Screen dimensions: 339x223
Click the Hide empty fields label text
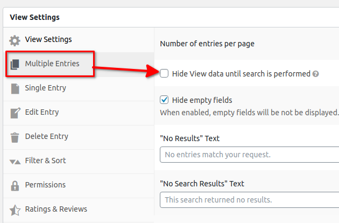pos(202,100)
